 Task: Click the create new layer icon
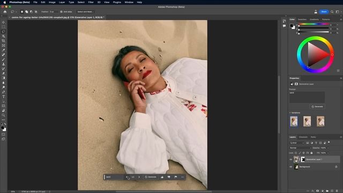click(332, 191)
